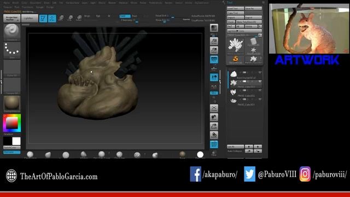
Task: Activate Edit mode button in top shelf
Action: click(43, 18)
